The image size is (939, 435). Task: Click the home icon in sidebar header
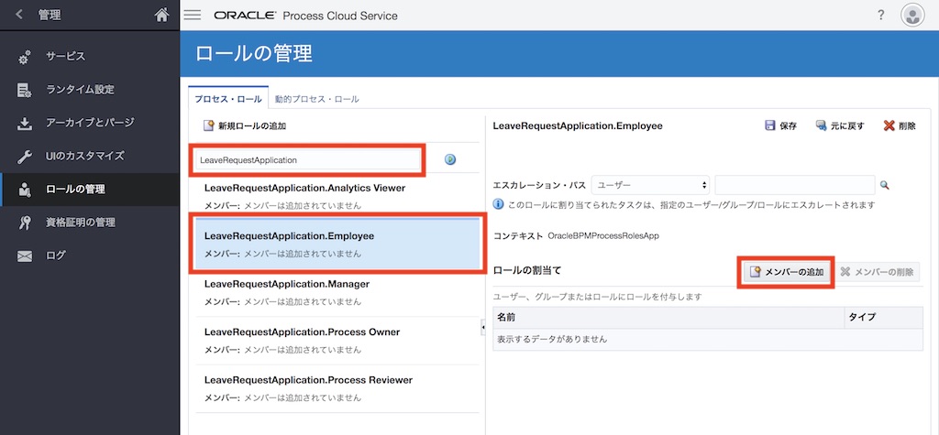tap(162, 15)
